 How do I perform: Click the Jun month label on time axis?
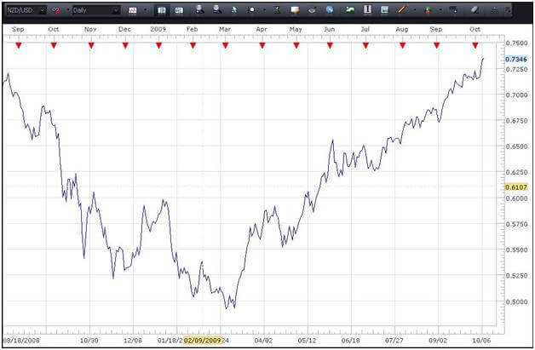329,29
